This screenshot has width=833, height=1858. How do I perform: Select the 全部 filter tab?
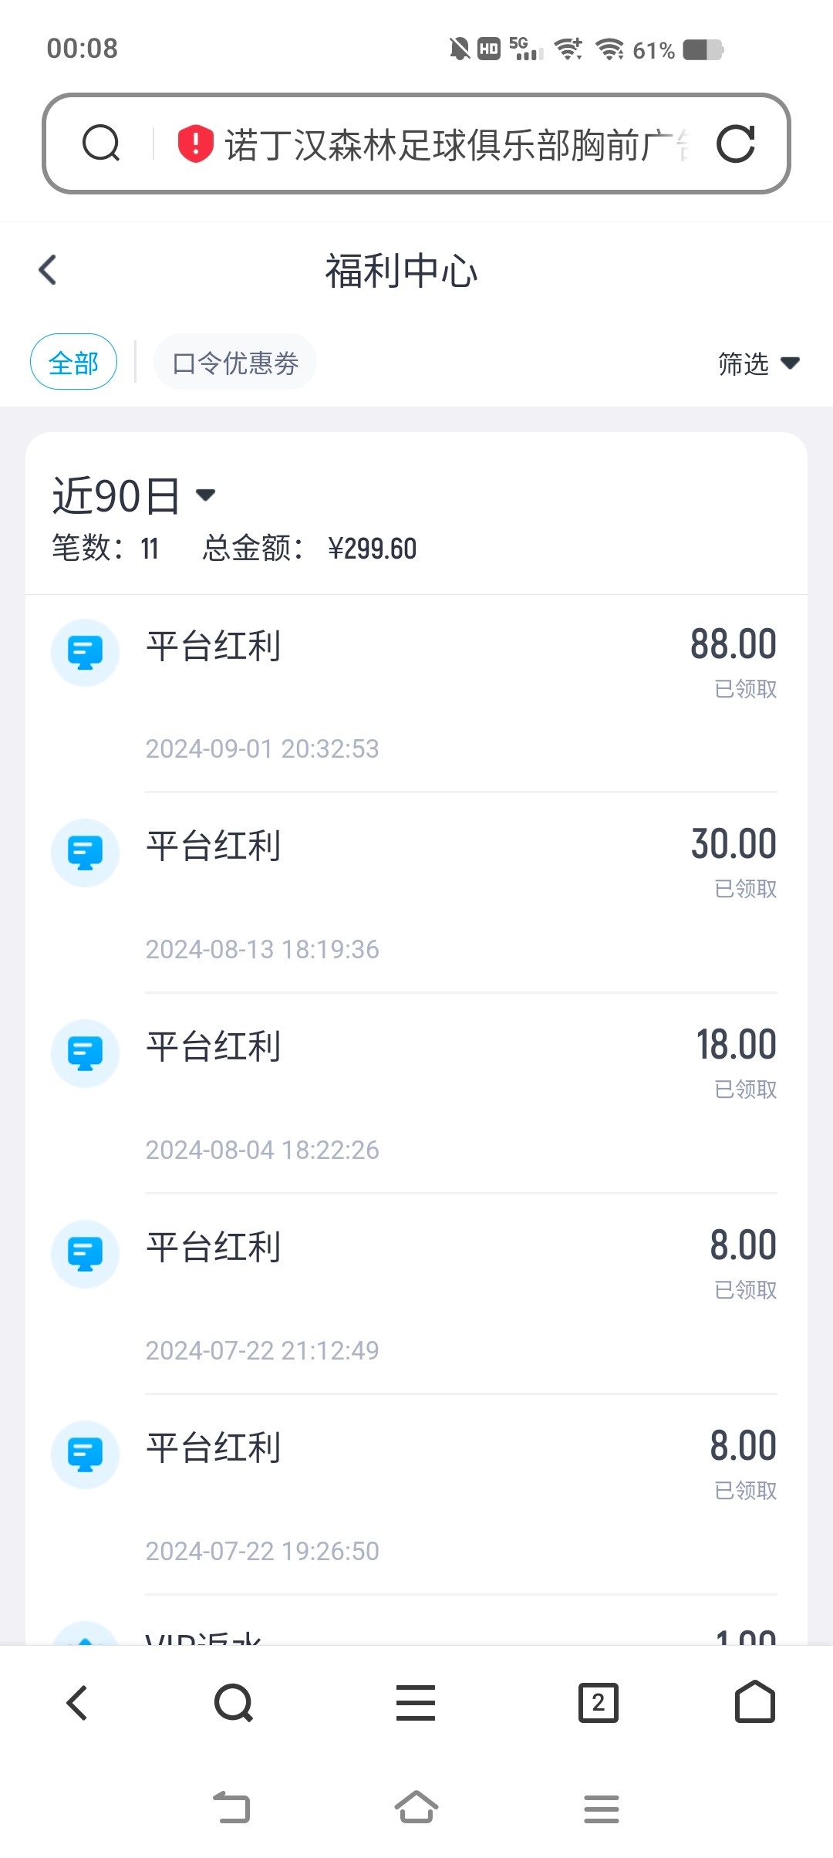point(73,362)
